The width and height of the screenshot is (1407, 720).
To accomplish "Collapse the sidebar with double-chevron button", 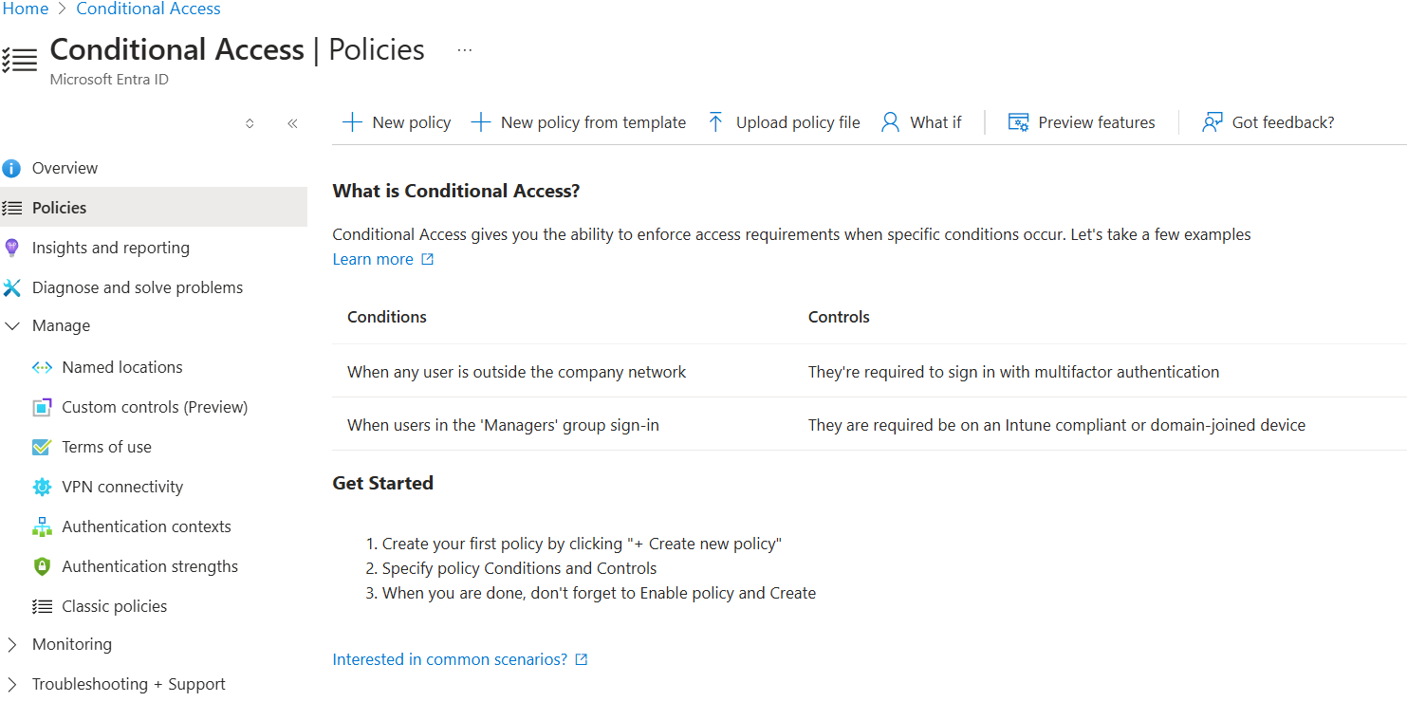I will [x=292, y=123].
